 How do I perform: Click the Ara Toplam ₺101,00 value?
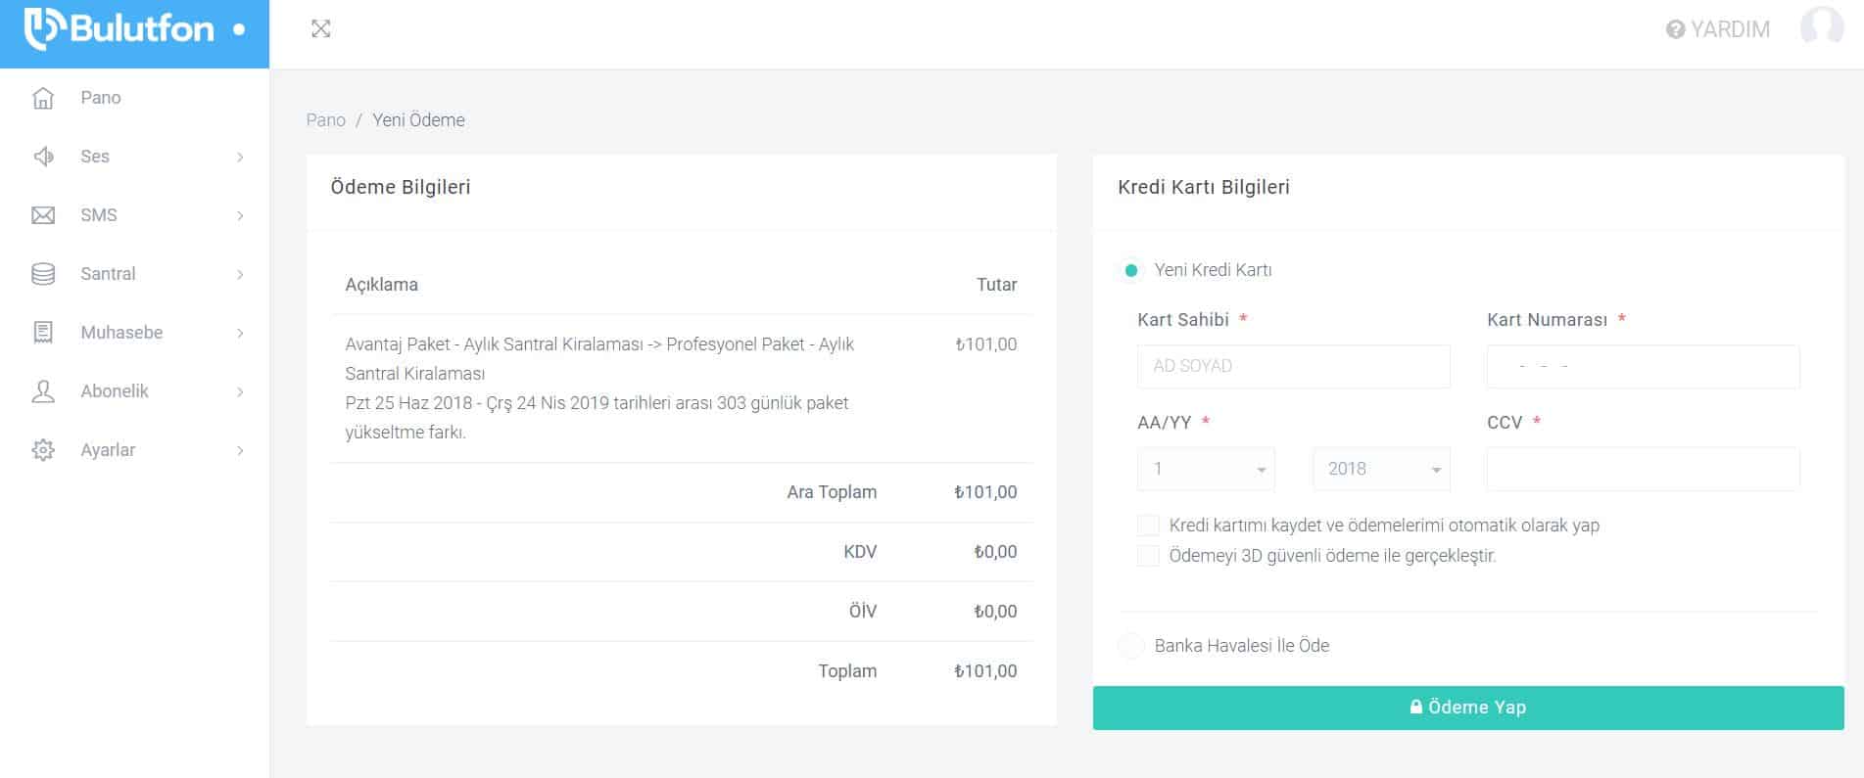pyautogui.click(x=985, y=492)
